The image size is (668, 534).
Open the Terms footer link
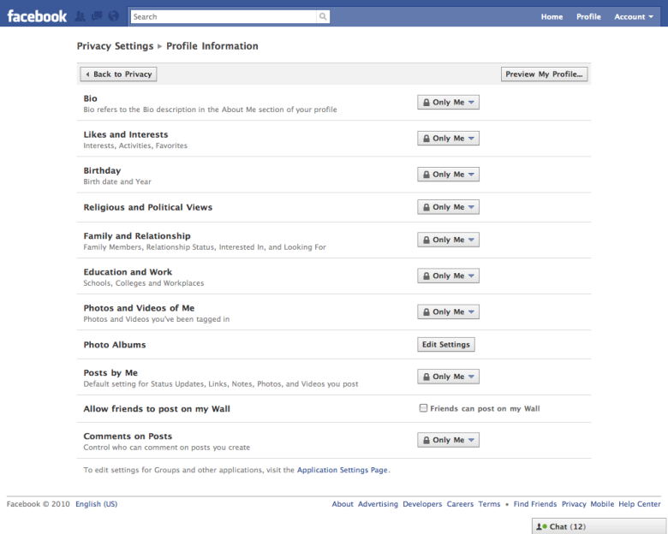489,504
